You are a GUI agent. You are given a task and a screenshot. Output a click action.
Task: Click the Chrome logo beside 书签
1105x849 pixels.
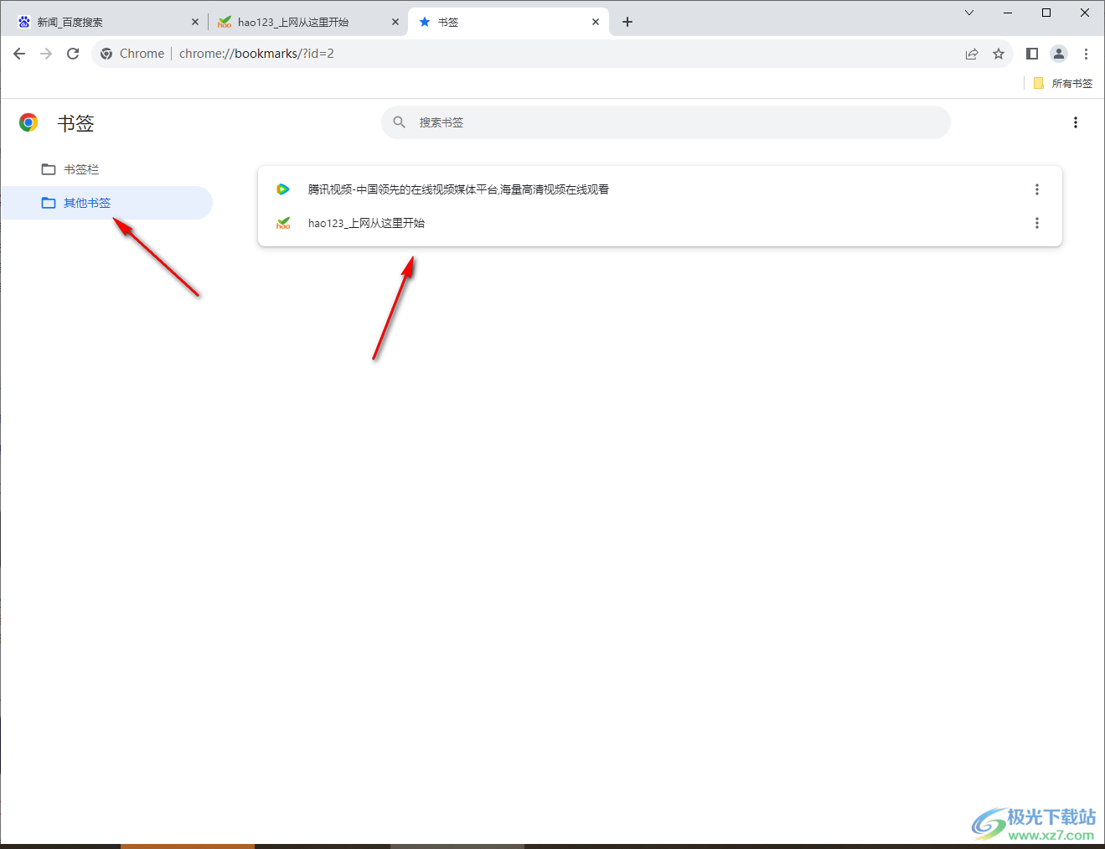coord(28,123)
